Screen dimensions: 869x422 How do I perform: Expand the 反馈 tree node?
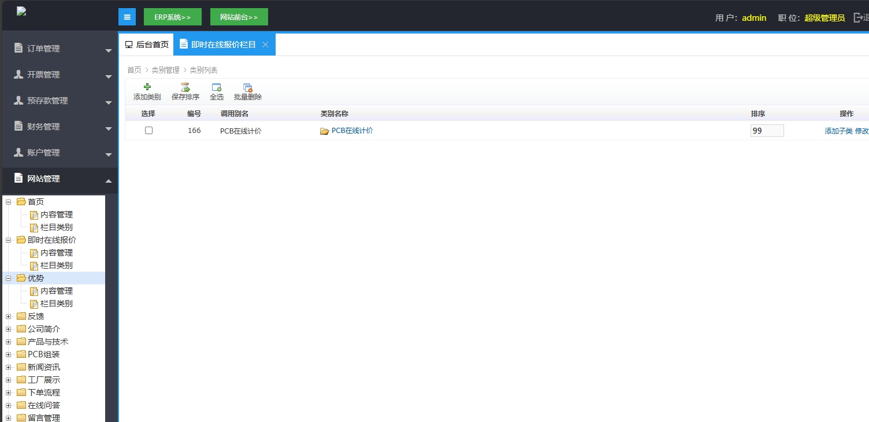(8, 316)
